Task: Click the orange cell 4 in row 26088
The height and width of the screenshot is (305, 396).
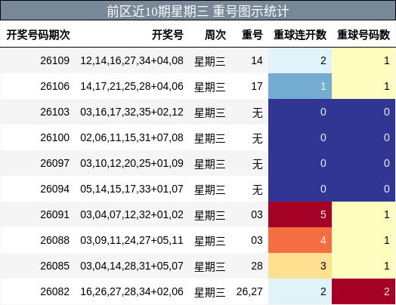Action: click(300, 240)
